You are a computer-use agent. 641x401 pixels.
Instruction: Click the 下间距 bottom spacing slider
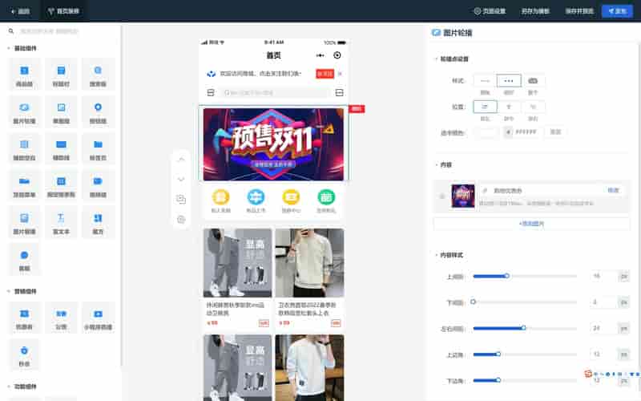coord(525,302)
